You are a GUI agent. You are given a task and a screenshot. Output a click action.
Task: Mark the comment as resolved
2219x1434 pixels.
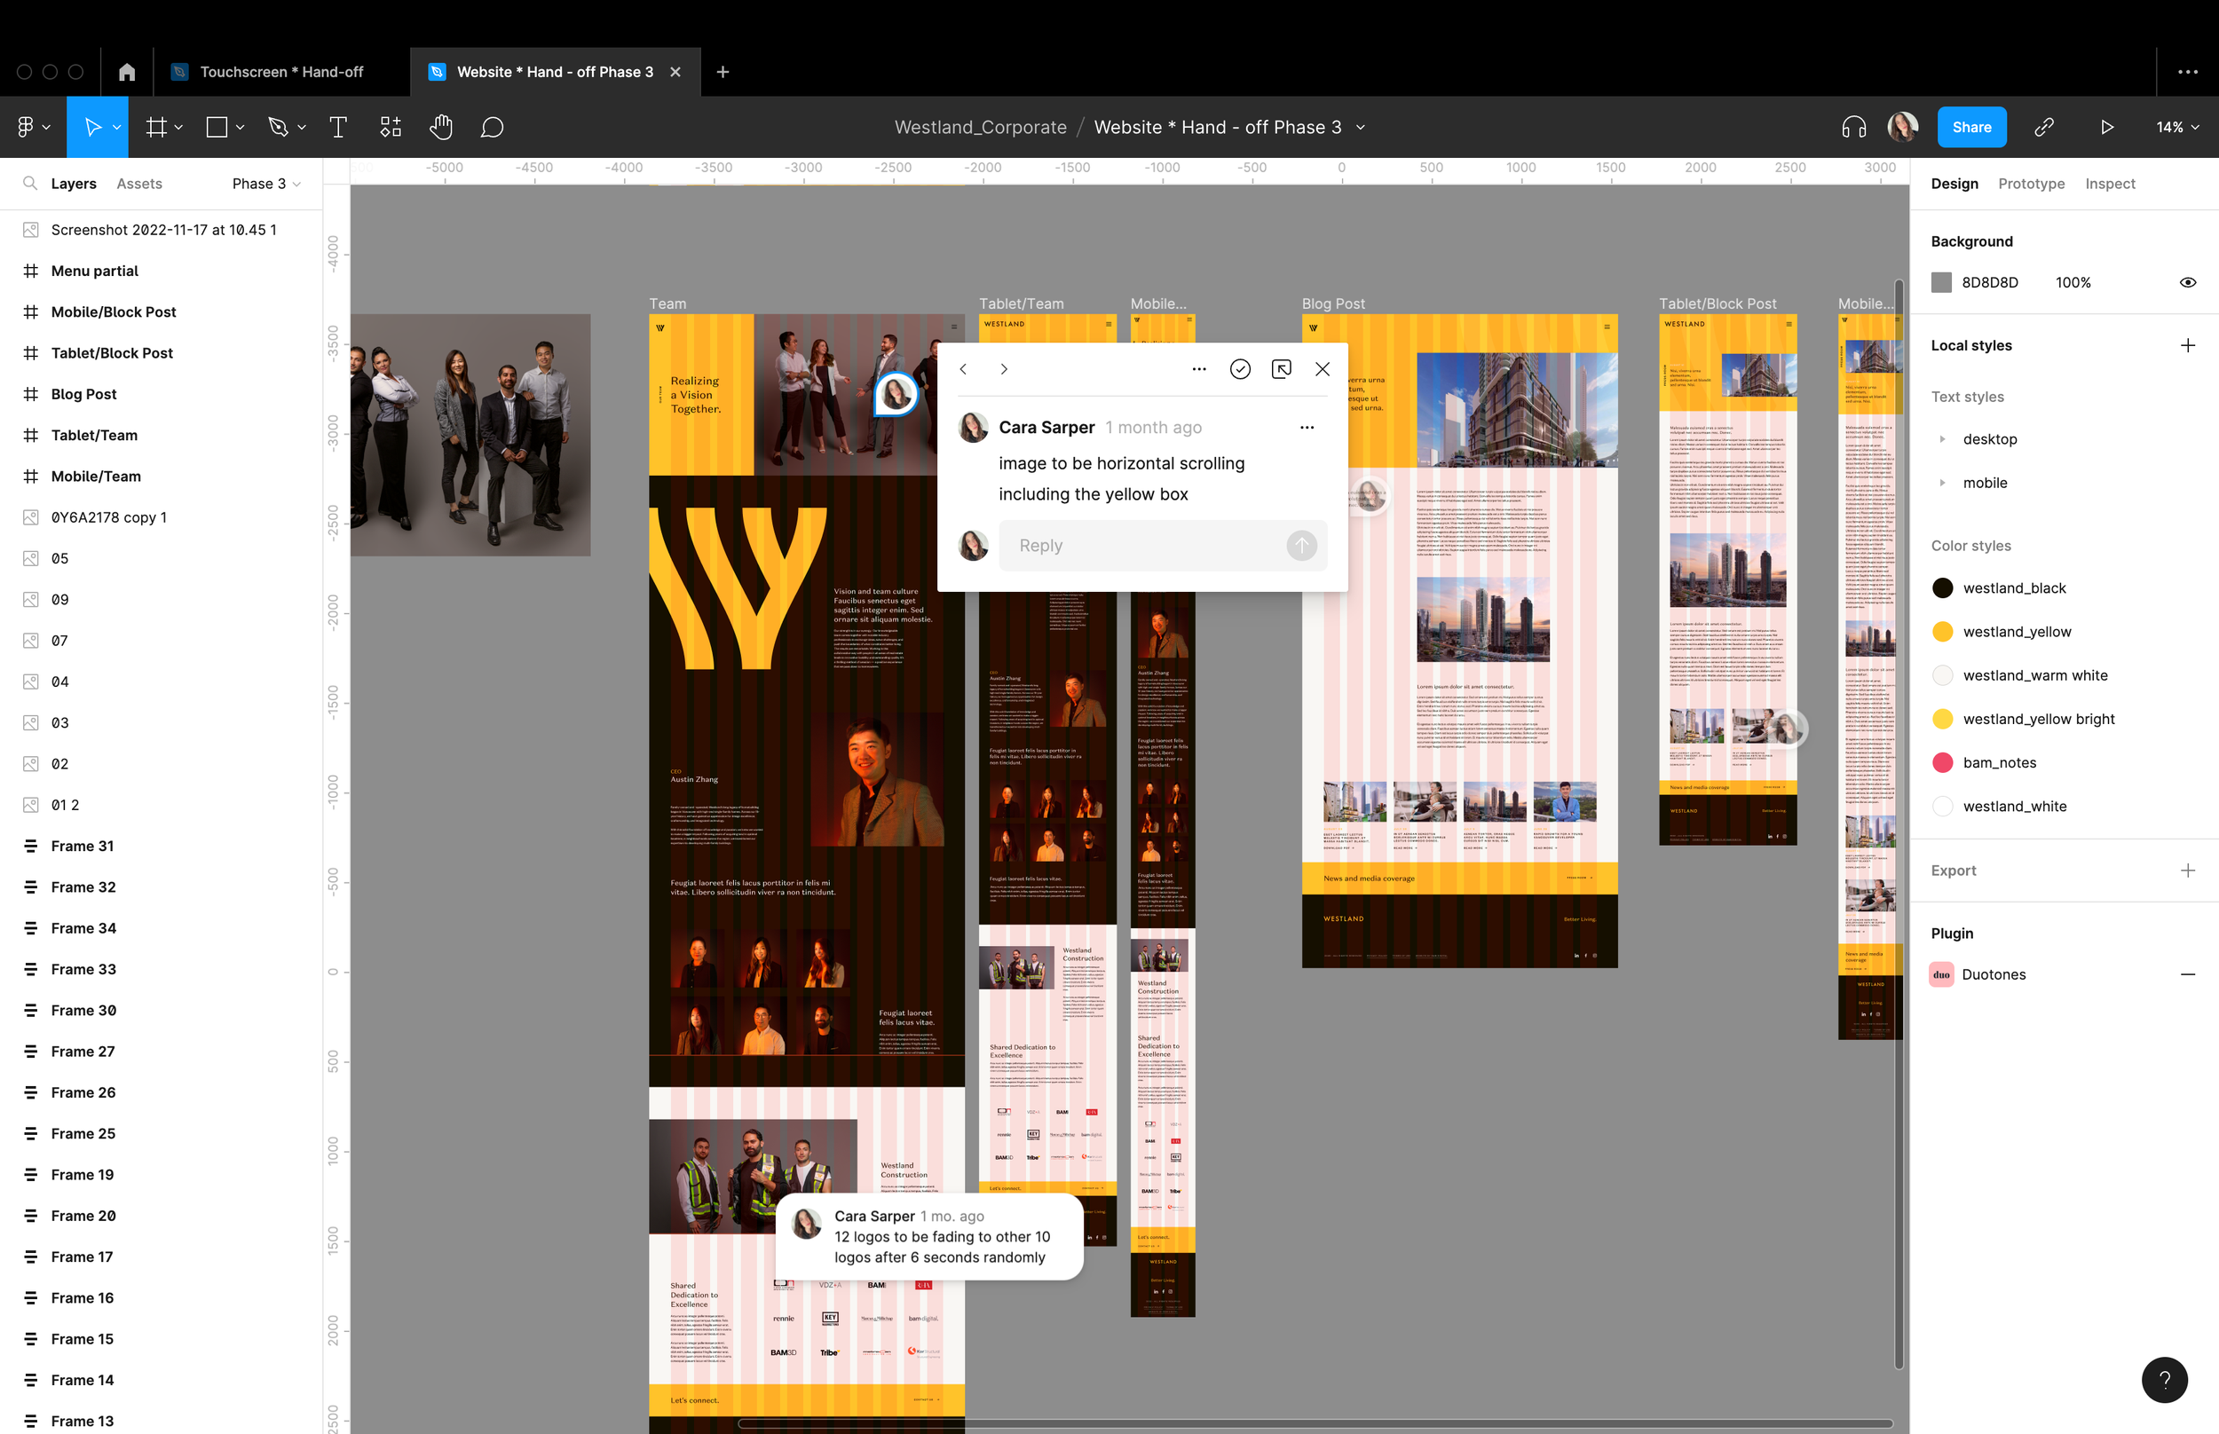(x=1239, y=369)
